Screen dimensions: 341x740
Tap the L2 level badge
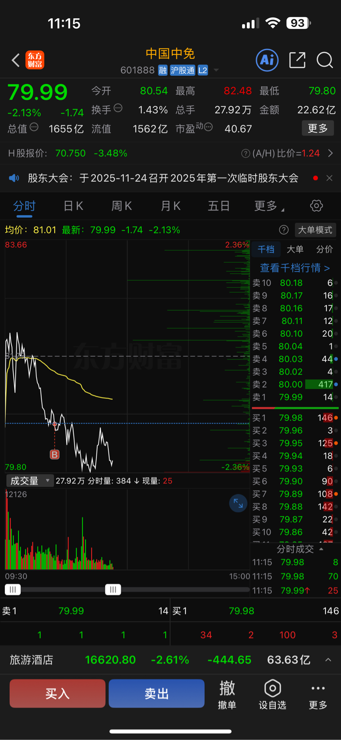click(203, 70)
